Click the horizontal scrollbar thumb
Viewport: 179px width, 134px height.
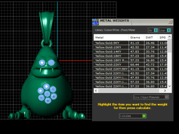pos(129,91)
